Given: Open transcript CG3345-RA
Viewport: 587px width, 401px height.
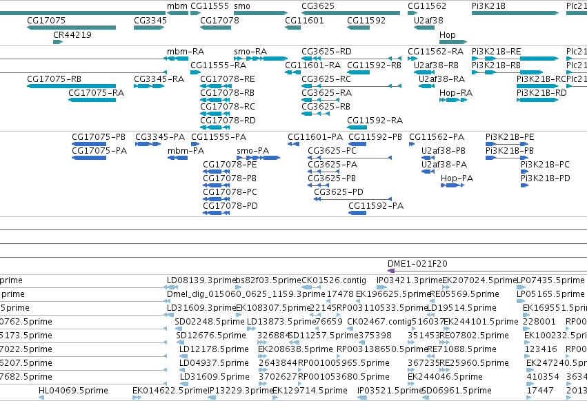Looking at the screenshot, I should 159,79.
